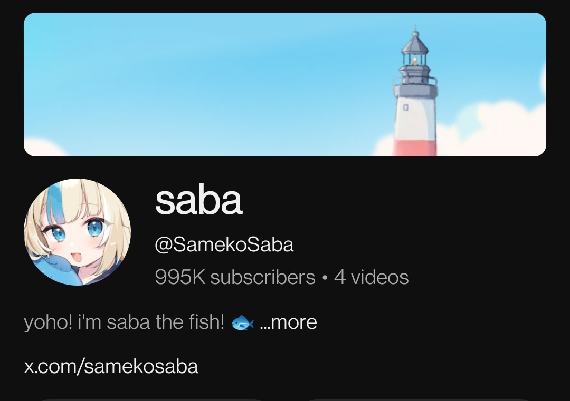Image resolution: width=570 pixels, height=401 pixels.
Task: Click the red base of the lighthouse
Action: pyautogui.click(x=415, y=148)
